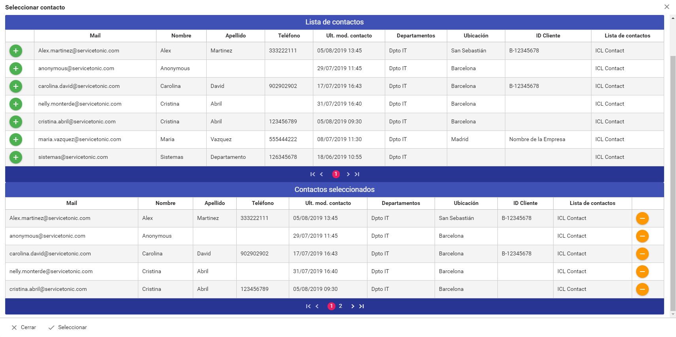Click 'Nombre de la Empresa' cell
The width and height of the screenshot is (676, 337).
[x=548, y=140]
